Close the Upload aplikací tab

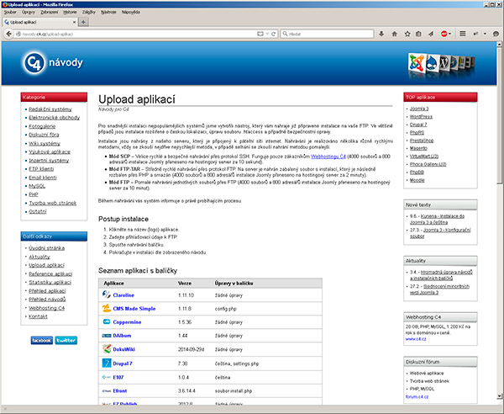pyautogui.click(x=74, y=22)
